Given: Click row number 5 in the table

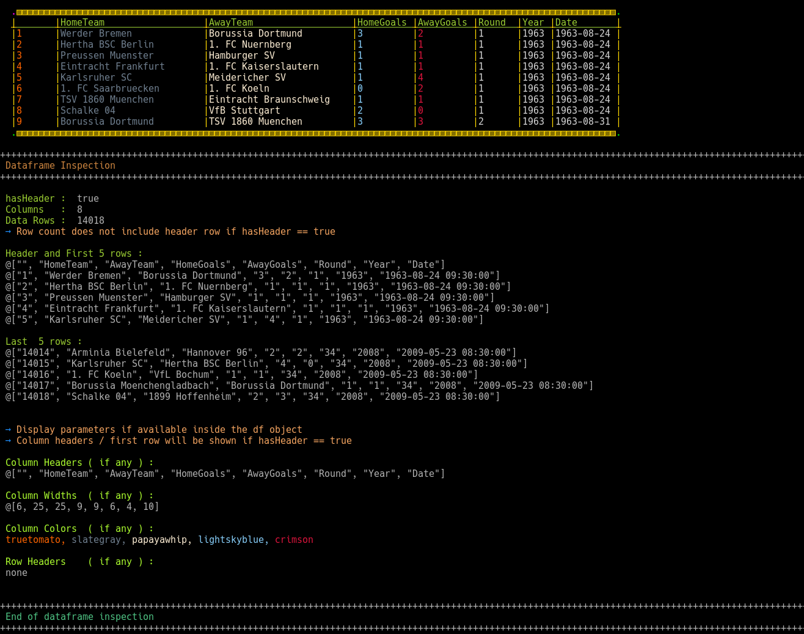Looking at the screenshot, I should click(x=20, y=78).
